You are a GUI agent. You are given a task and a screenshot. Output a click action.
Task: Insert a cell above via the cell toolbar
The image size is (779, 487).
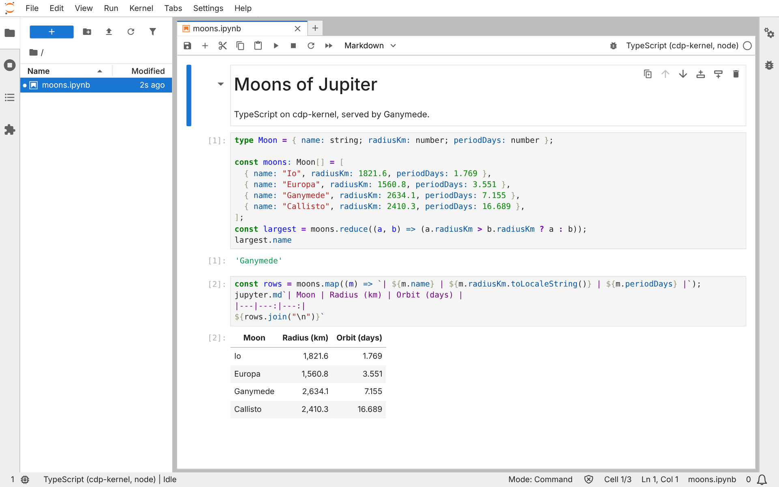pos(701,74)
